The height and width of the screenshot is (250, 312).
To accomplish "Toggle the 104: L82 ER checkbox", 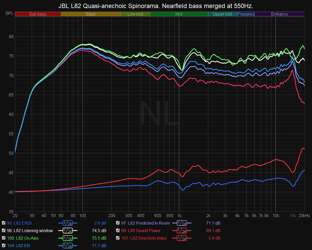I will click(4, 246).
